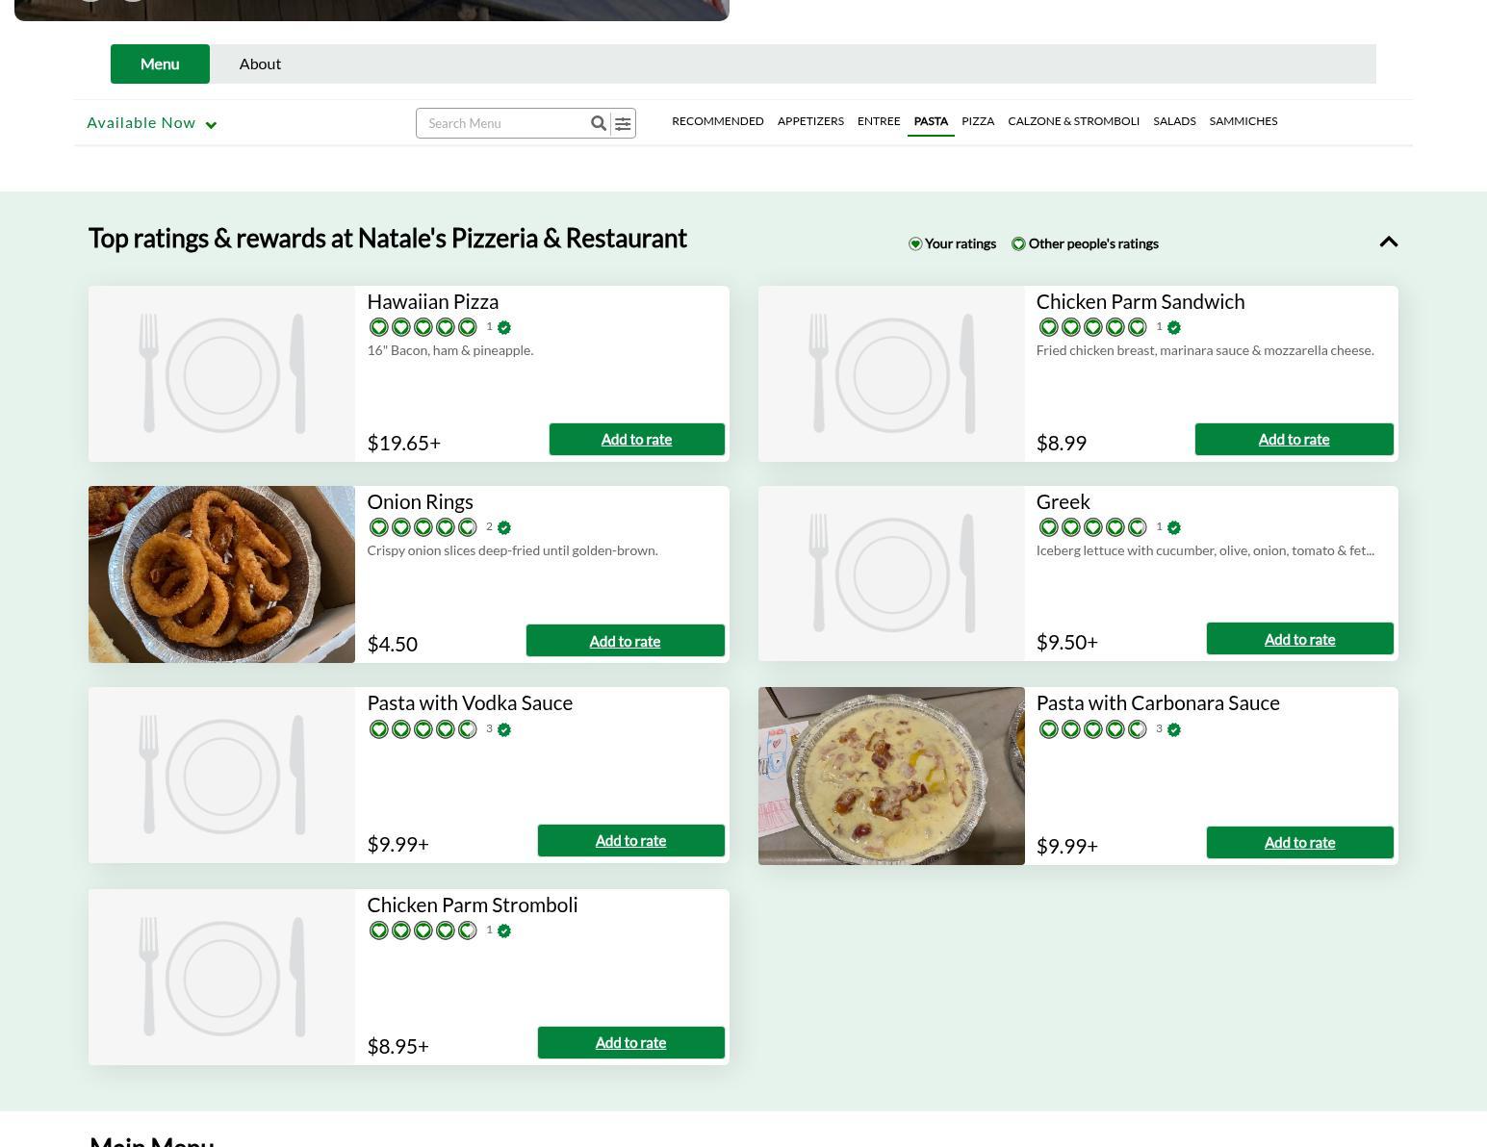Image resolution: width=1487 pixels, height=1147 pixels.
Task: Open the Pasta with Carbonara Sauce title
Action: pos(1158,703)
